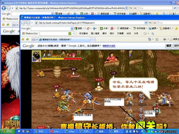Viewport: 179px width, 134px height.
Task: Click Home icon in front window command bar
Action: coord(150,39)
